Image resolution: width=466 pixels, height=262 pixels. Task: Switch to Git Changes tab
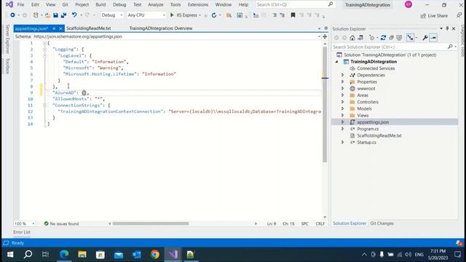click(x=382, y=223)
